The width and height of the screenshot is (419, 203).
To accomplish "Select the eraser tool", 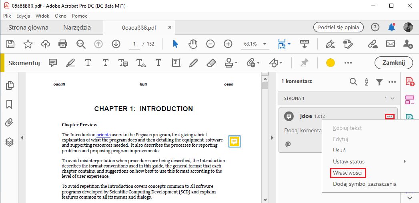I will click(211, 63).
